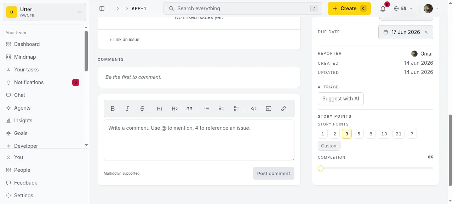453x204 pixels.
Task: Insert inline code icon
Action: (254, 109)
